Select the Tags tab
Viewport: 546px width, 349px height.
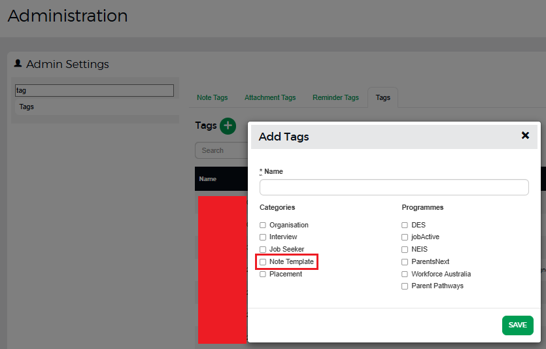point(383,97)
